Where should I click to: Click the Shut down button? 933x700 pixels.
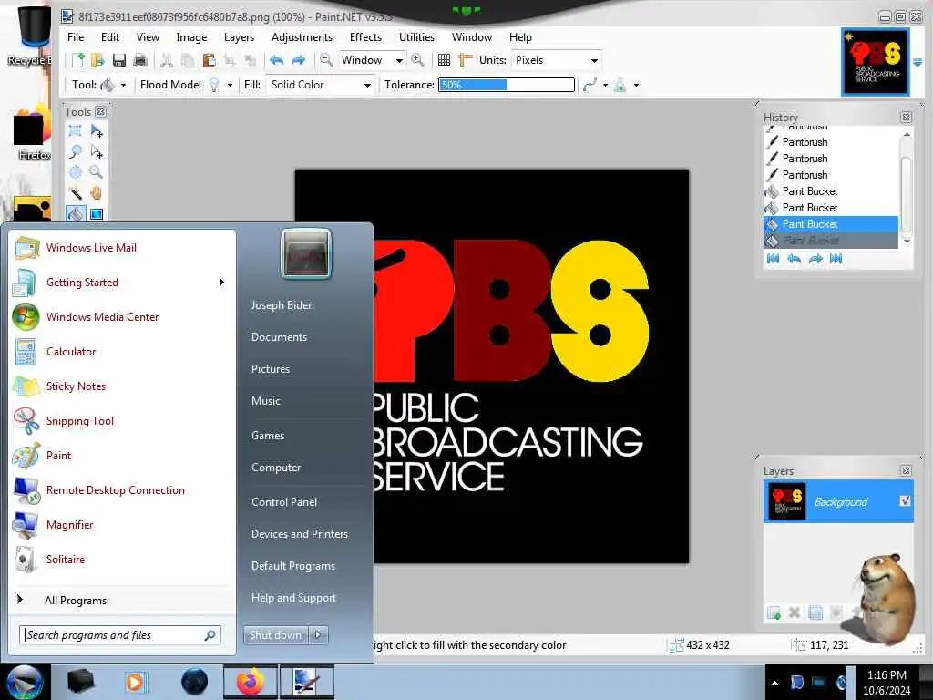(275, 635)
